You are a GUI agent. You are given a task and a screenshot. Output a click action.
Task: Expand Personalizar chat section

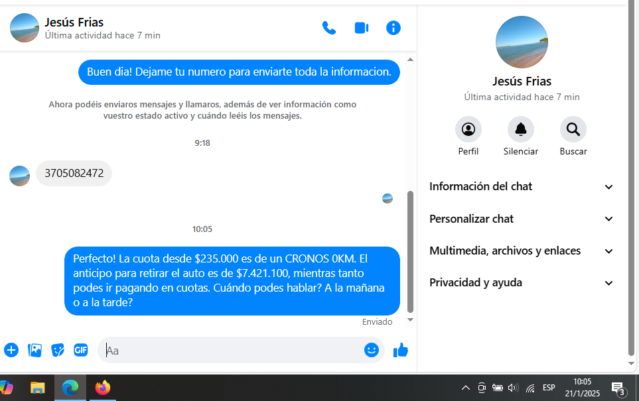click(x=522, y=219)
